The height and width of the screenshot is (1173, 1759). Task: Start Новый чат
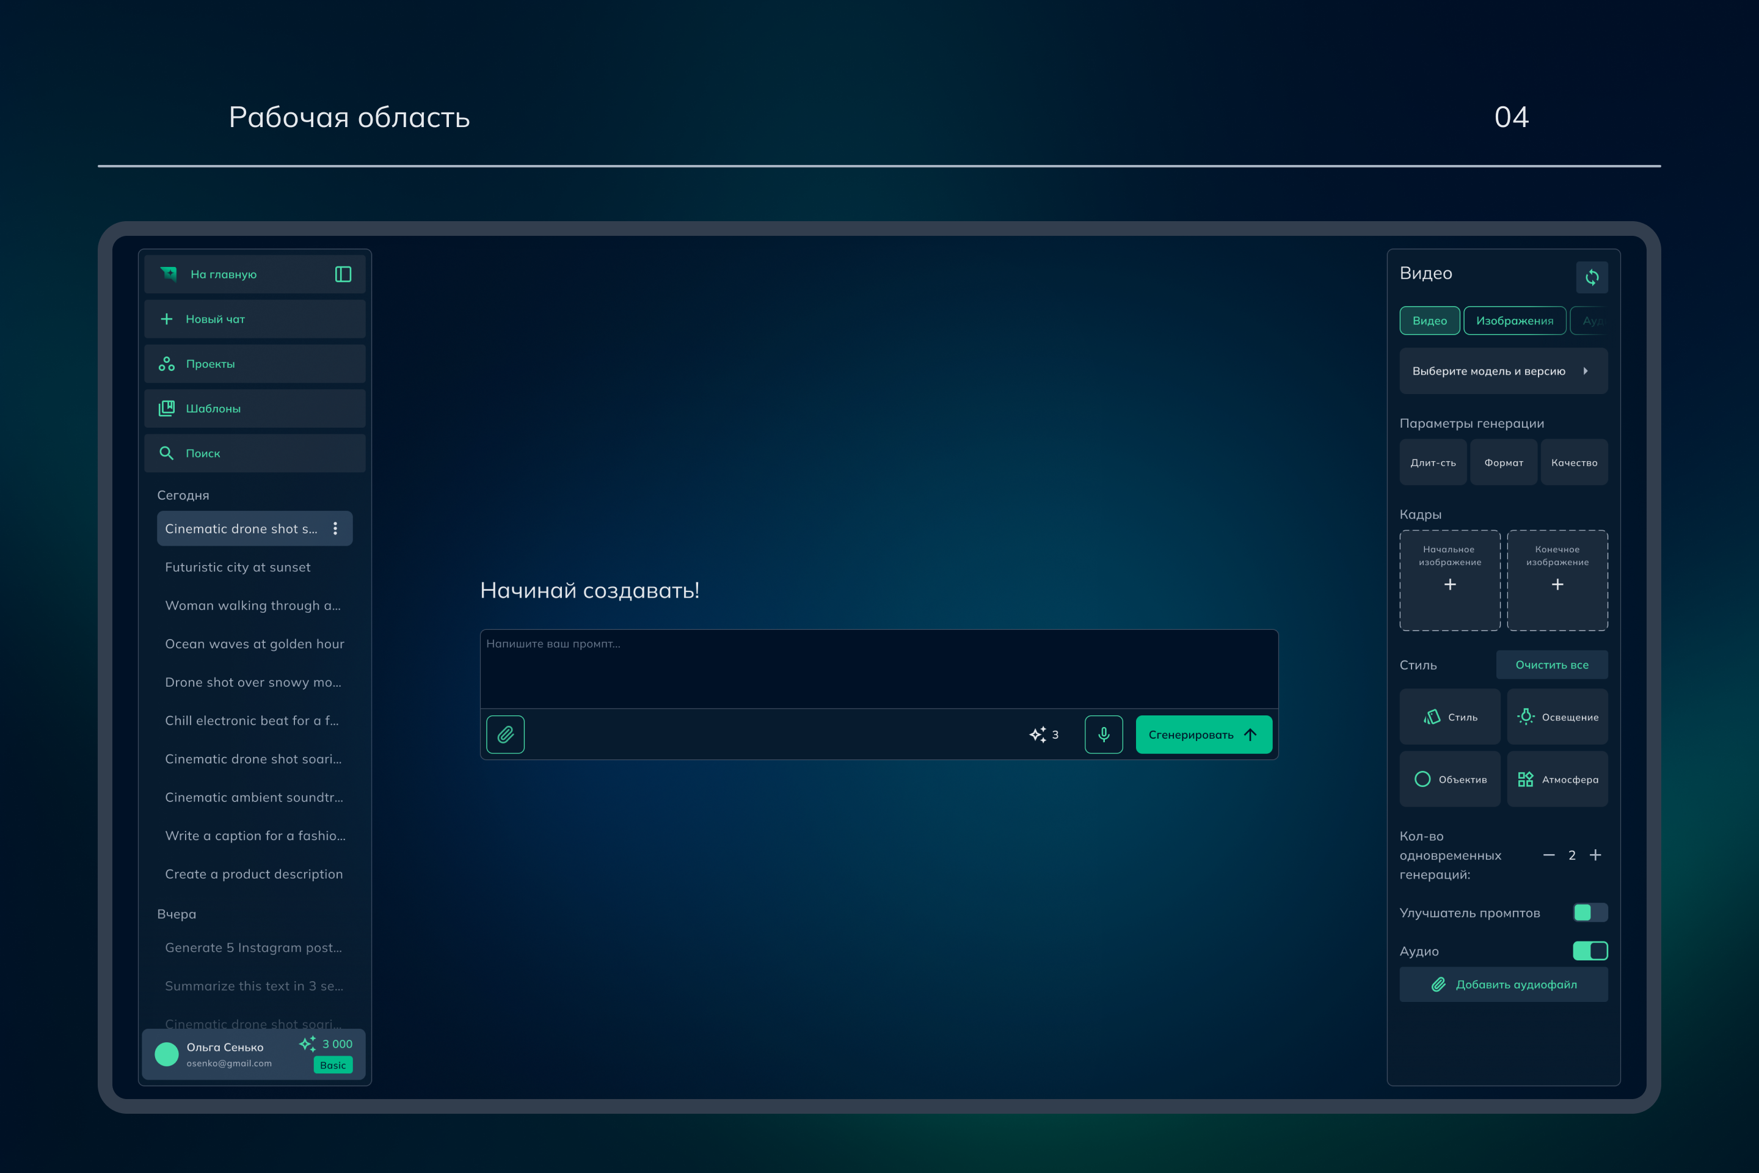(255, 320)
